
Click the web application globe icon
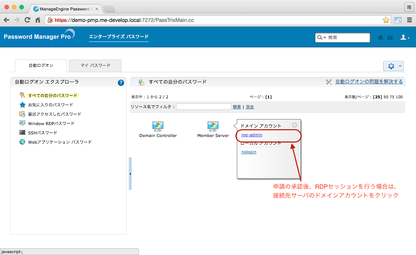tap(22, 142)
